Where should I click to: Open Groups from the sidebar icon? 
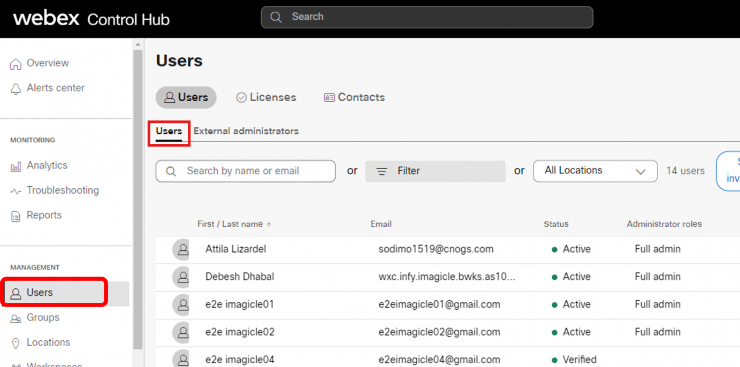click(16, 318)
